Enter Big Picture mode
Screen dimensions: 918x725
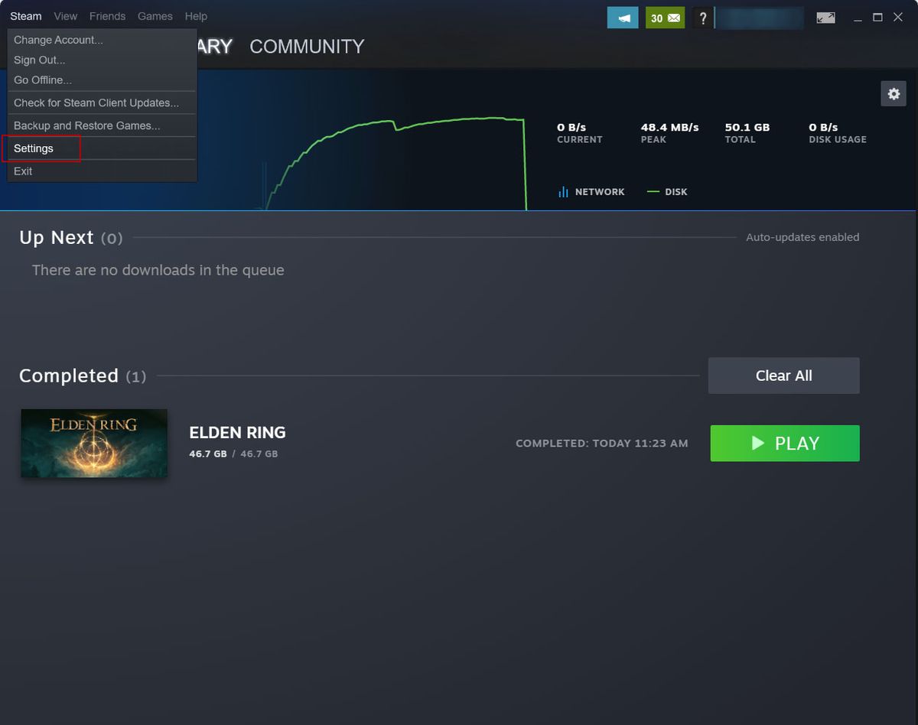[x=825, y=17]
